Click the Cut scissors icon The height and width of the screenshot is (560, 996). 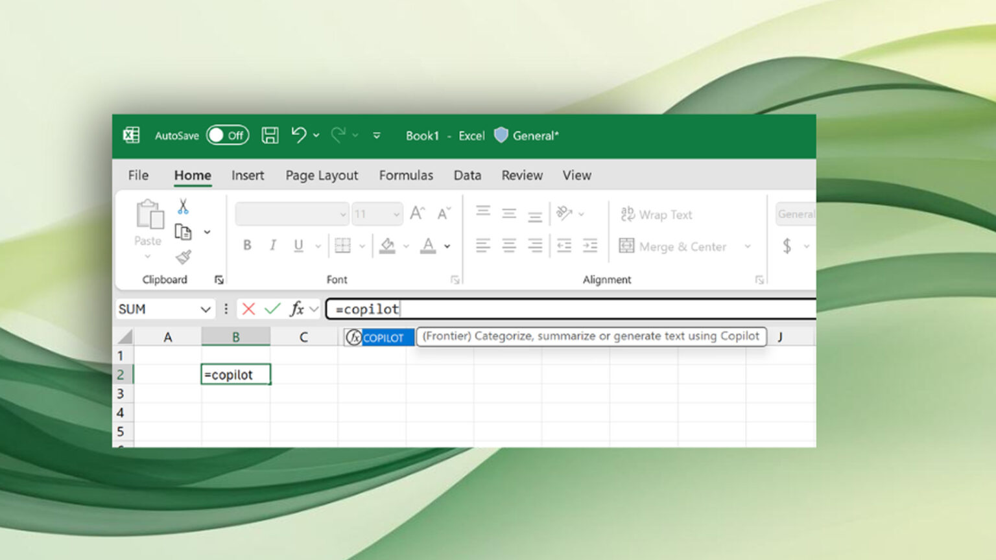coord(183,207)
